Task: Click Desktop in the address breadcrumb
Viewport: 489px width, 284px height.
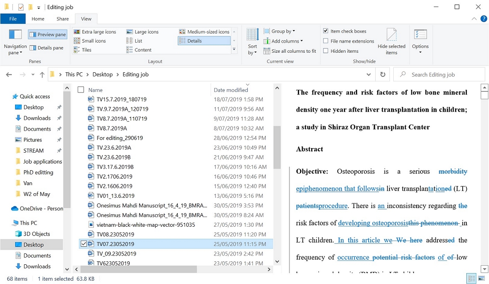Action: [x=102, y=74]
